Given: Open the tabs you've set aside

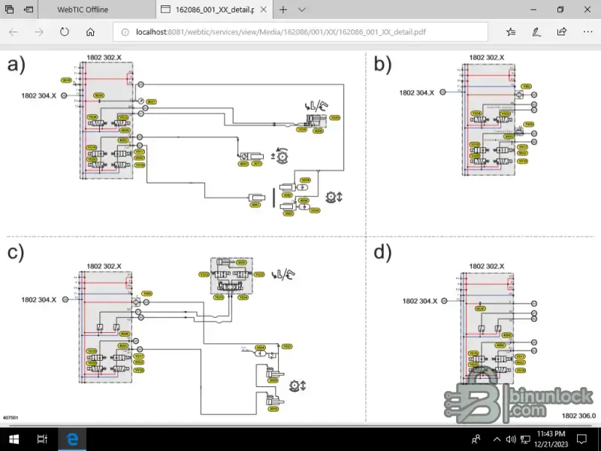Looking at the screenshot, I should click(9, 10).
